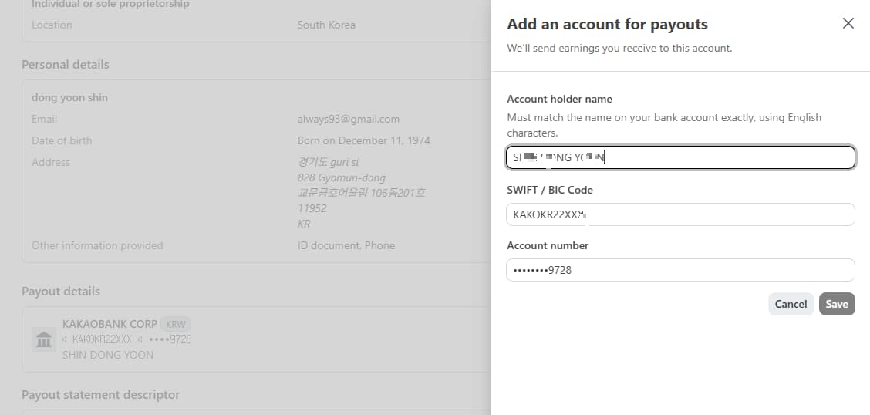Close the Add an account for payouts panel
This screenshot has width=870, height=415.
[848, 23]
